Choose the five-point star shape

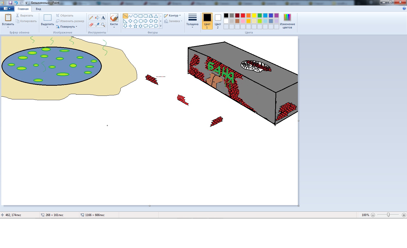point(135,26)
